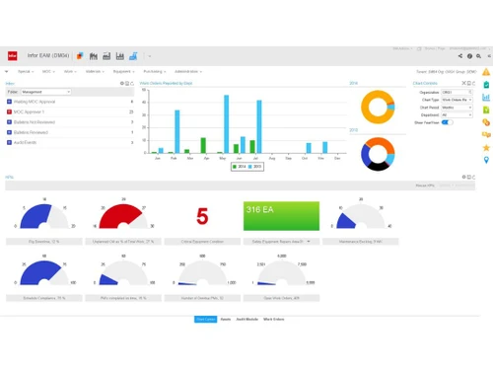Expand the toolbar overflow arrow after icons
The width and height of the screenshot is (493, 370).
coord(150,56)
